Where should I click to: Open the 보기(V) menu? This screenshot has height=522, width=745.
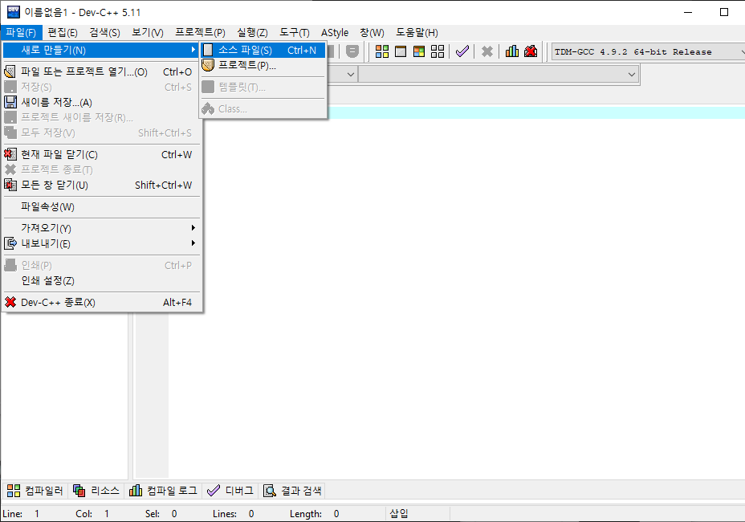(x=147, y=32)
